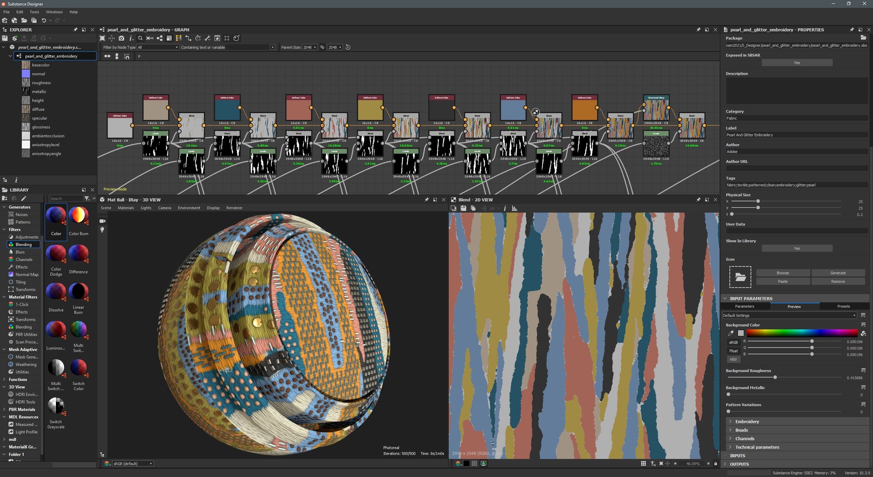Click the magnifier search icon in graph toolbar
This screenshot has height=477, width=873.
[140, 38]
